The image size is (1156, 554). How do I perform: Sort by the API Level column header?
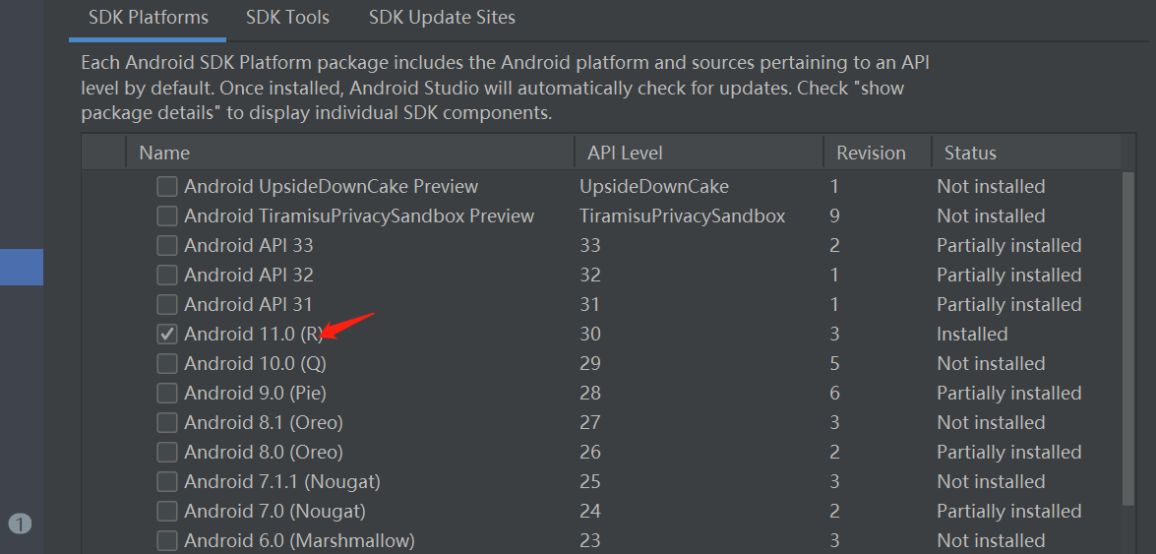(x=699, y=153)
